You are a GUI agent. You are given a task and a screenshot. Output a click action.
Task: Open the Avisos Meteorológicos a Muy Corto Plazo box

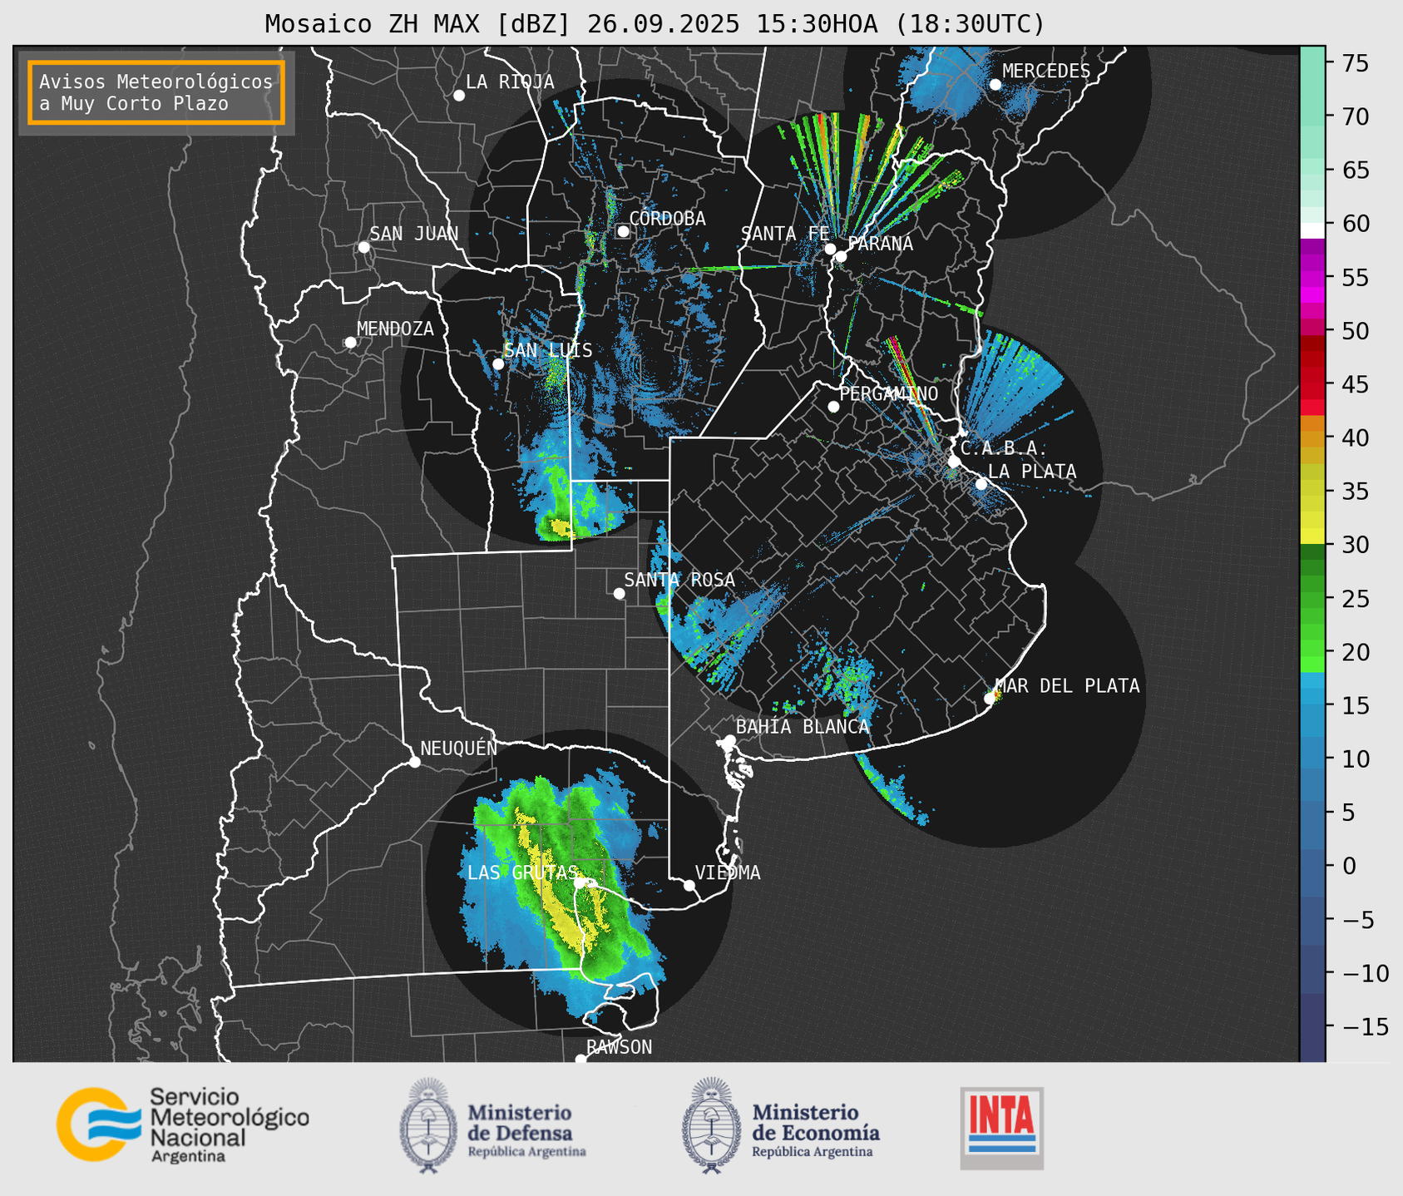156,92
